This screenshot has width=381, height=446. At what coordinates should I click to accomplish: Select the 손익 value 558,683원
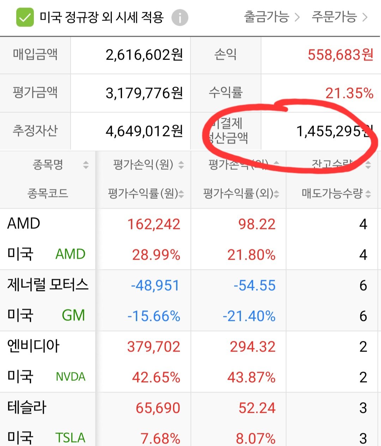tap(340, 55)
